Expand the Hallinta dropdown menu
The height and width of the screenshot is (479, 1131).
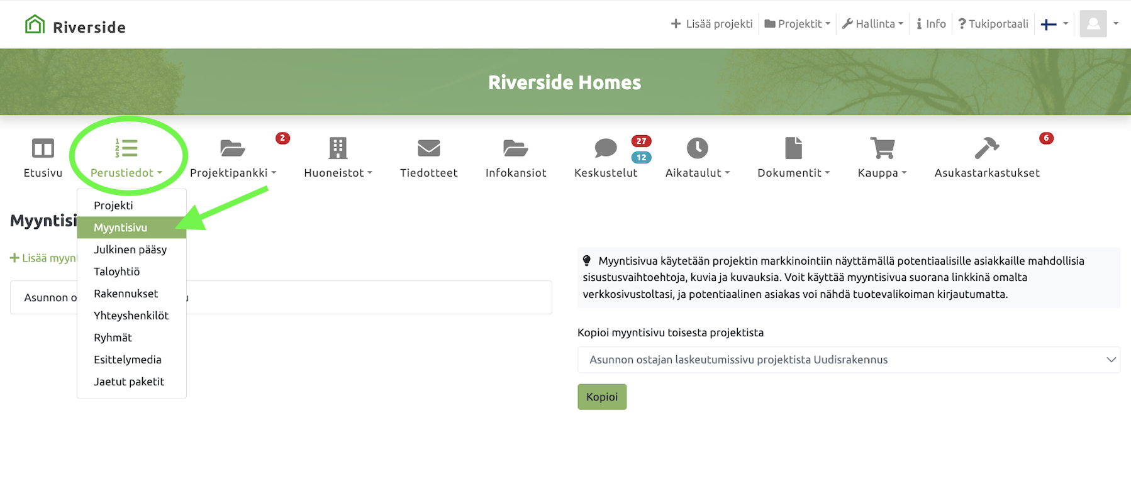click(872, 24)
